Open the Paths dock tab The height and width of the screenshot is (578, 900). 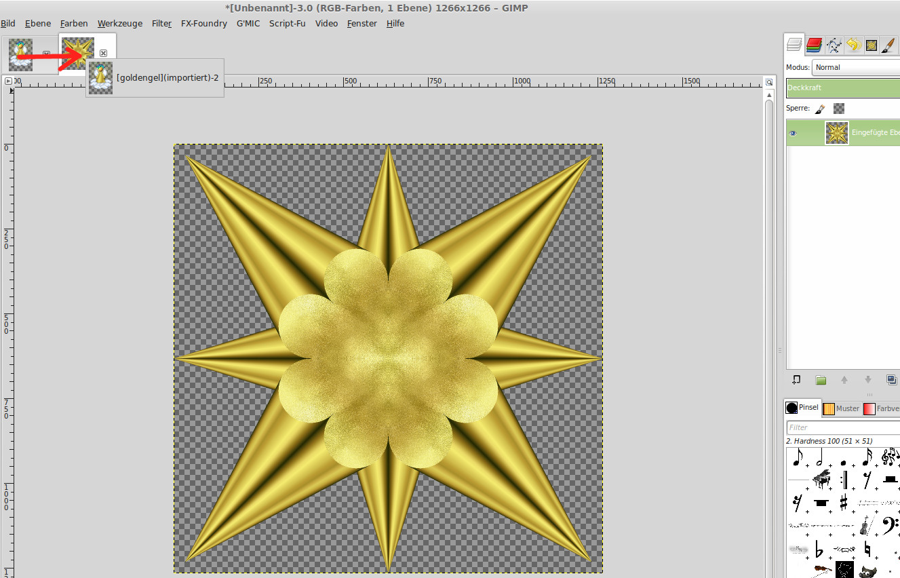coord(834,45)
